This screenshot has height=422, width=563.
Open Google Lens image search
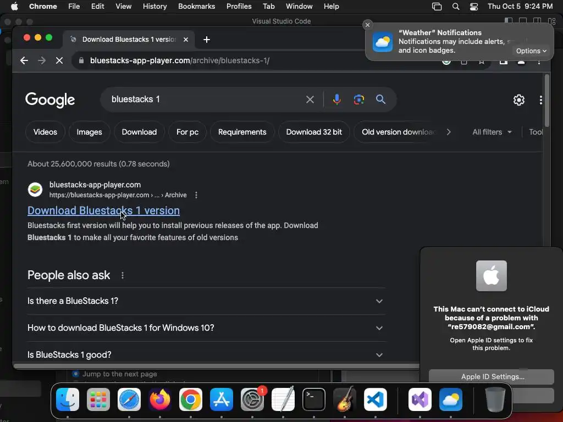click(x=358, y=99)
